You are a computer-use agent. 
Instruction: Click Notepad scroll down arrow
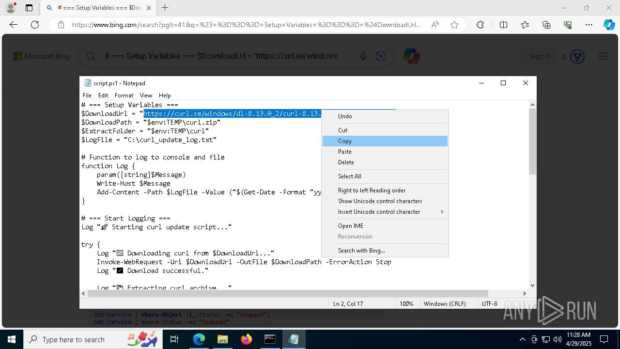point(532,286)
